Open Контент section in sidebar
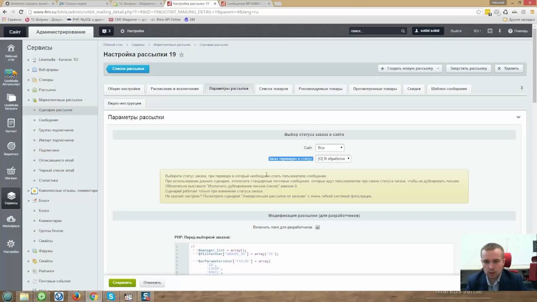Screen dimensions: 537x302 (11, 126)
